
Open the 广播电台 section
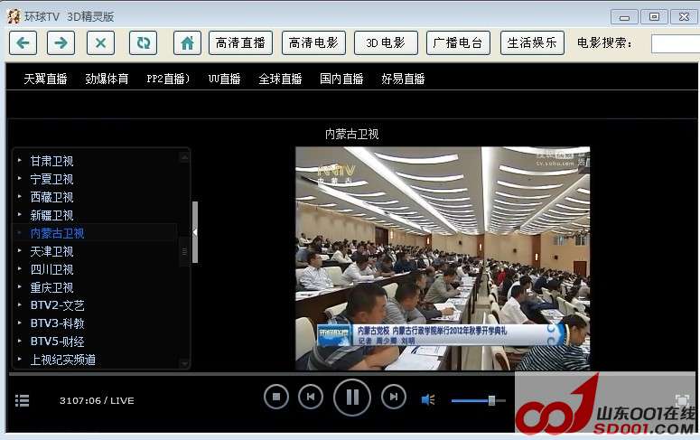coord(458,42)
